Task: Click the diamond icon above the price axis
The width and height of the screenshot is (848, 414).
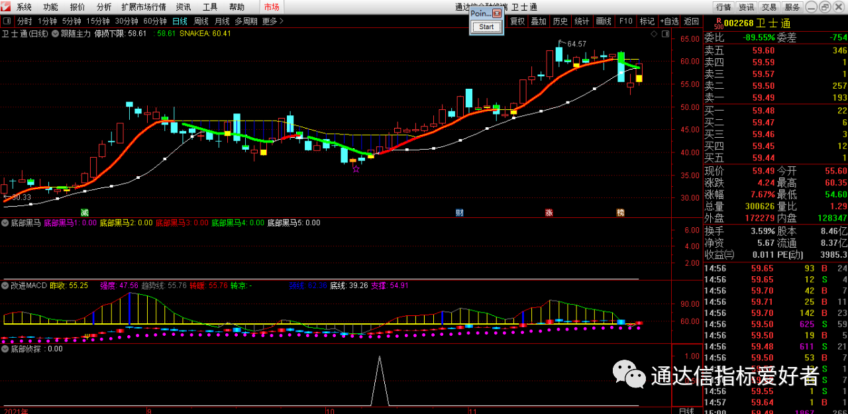Action: coord(655,33)
